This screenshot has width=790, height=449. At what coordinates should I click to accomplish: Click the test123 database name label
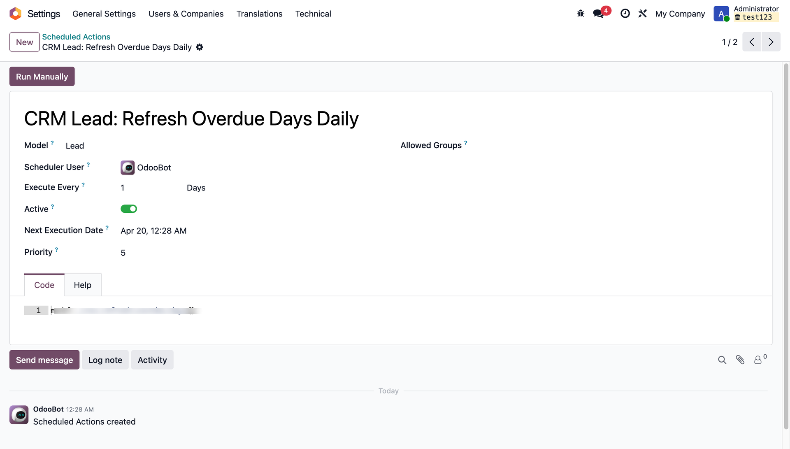[757, 17]
